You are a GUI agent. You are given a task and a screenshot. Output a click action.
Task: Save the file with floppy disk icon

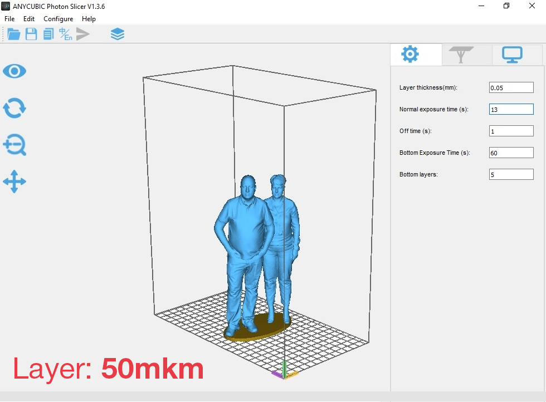pyautogui.click(x=31, y=34)
